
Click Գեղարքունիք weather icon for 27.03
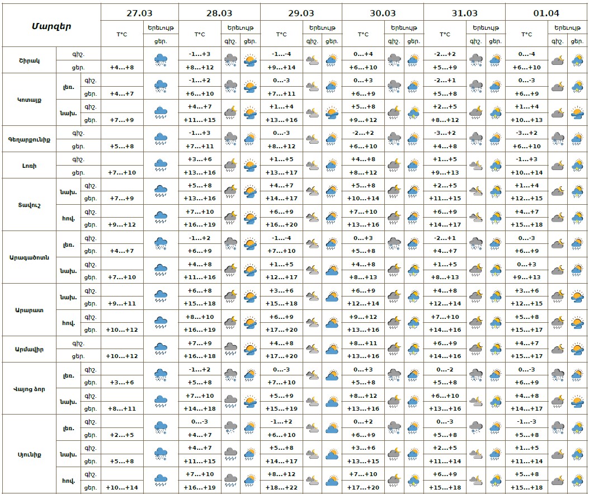point(161,139)
